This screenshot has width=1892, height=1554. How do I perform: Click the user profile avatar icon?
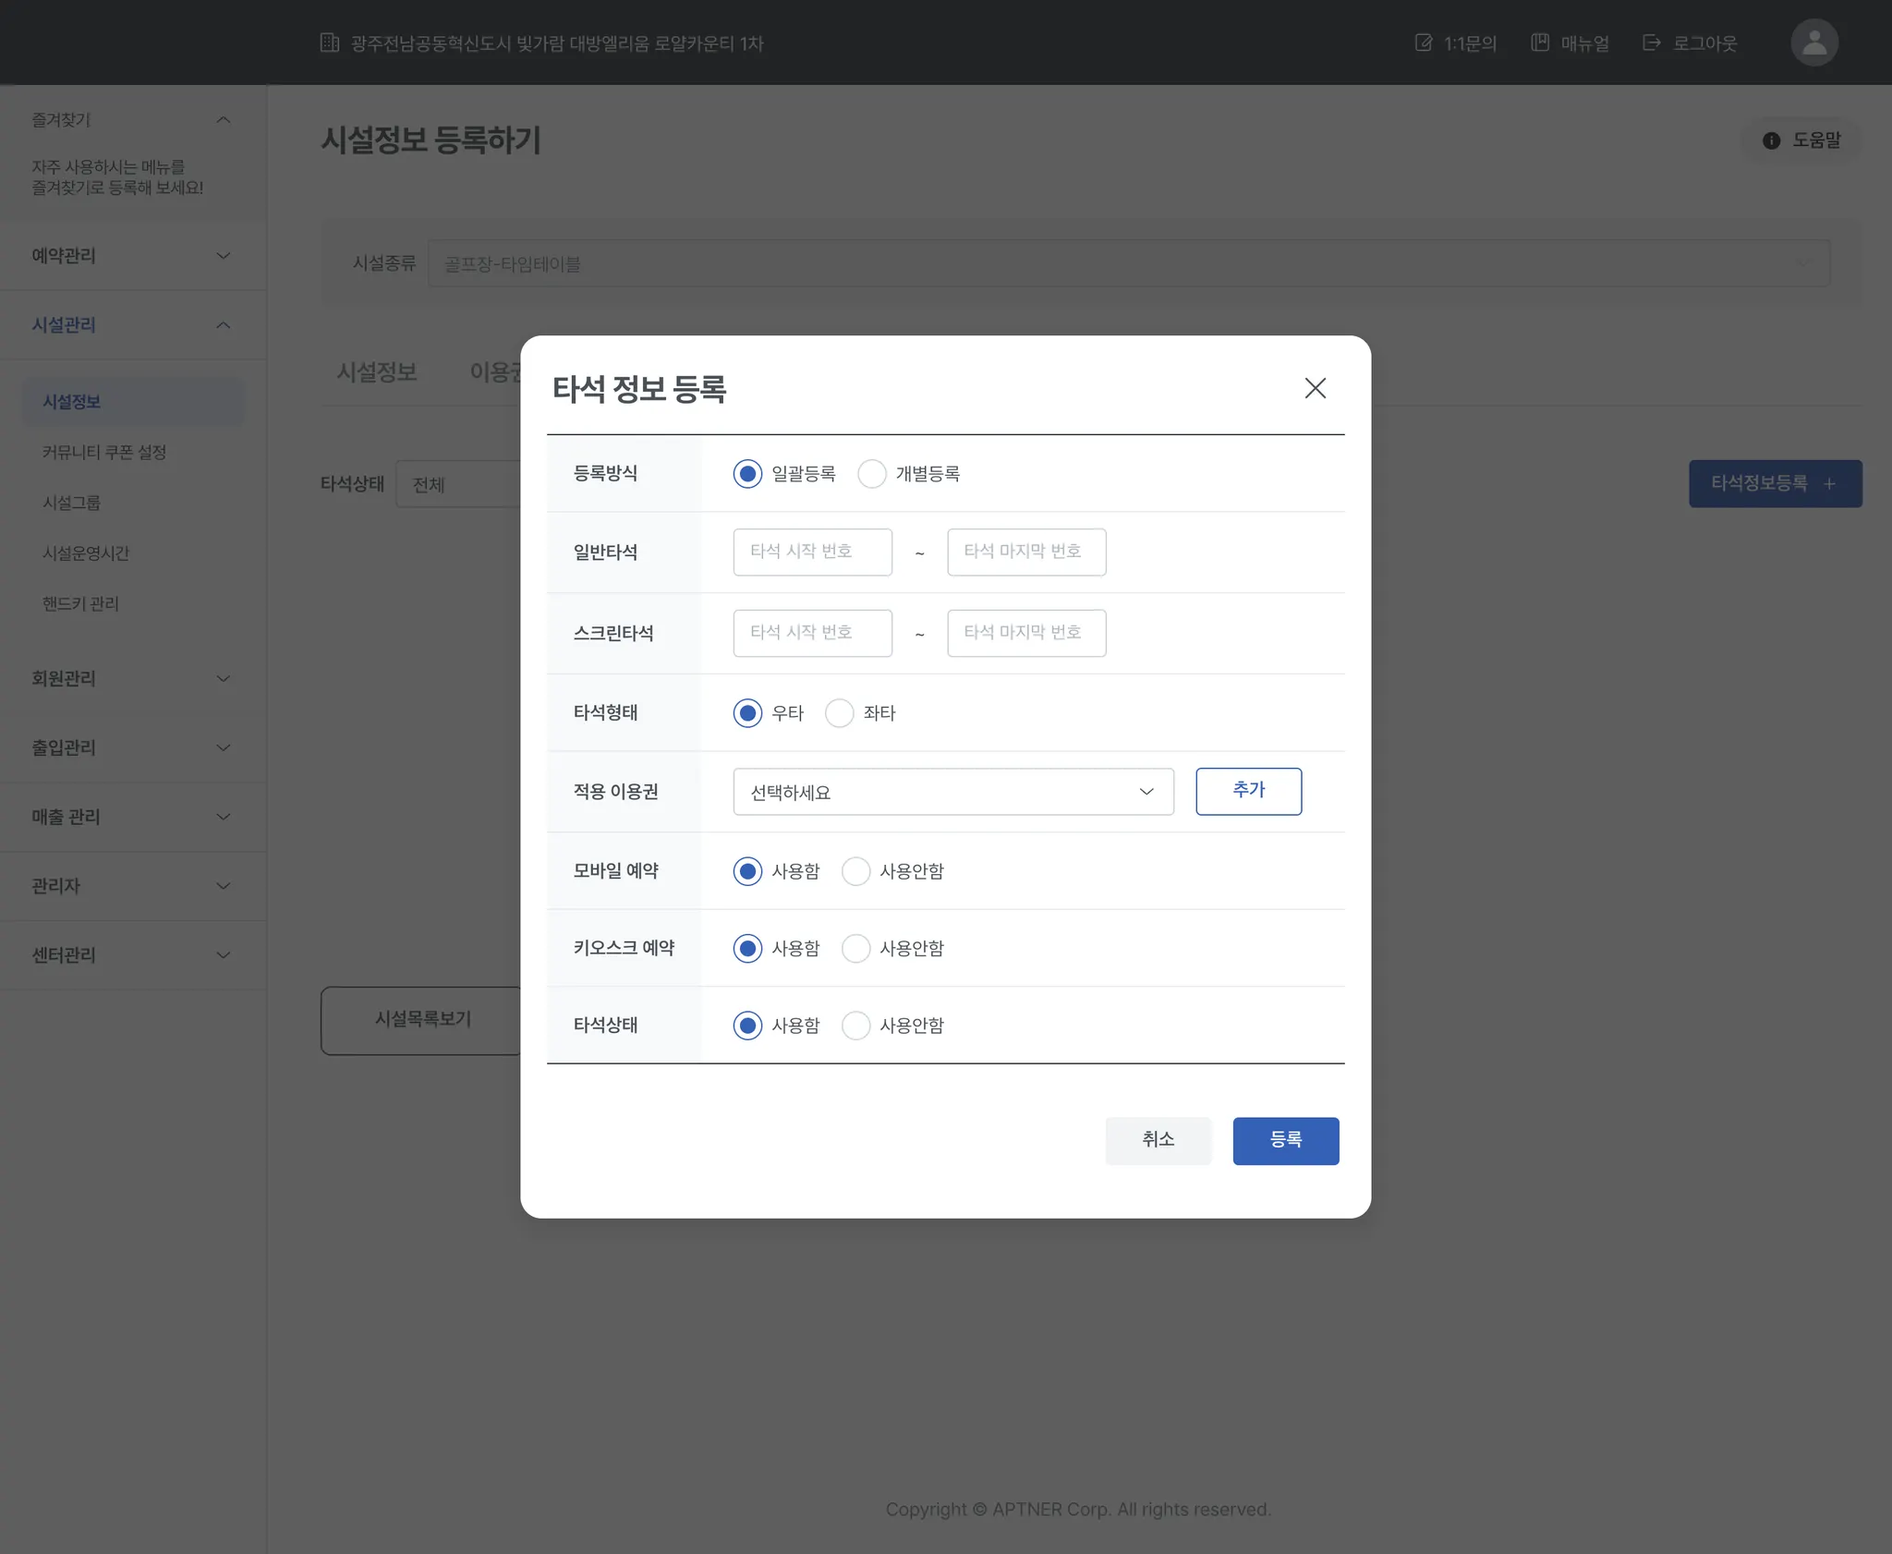tap(1813, 42)
